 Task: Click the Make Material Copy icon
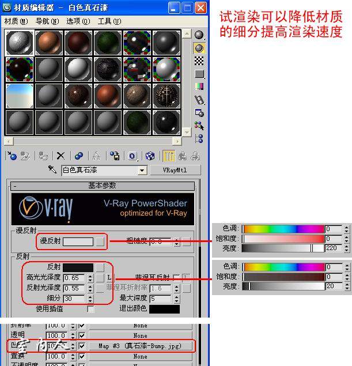79,156
